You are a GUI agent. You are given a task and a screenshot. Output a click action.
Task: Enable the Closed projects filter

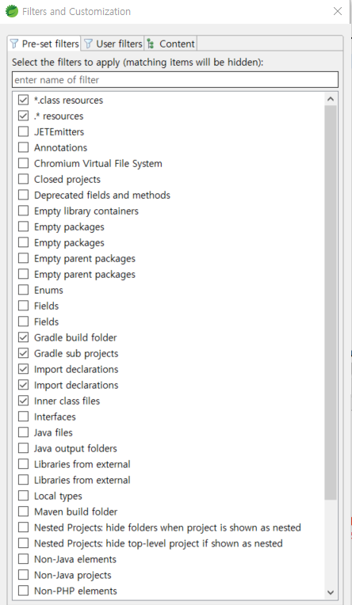click(x=23, y=179)
